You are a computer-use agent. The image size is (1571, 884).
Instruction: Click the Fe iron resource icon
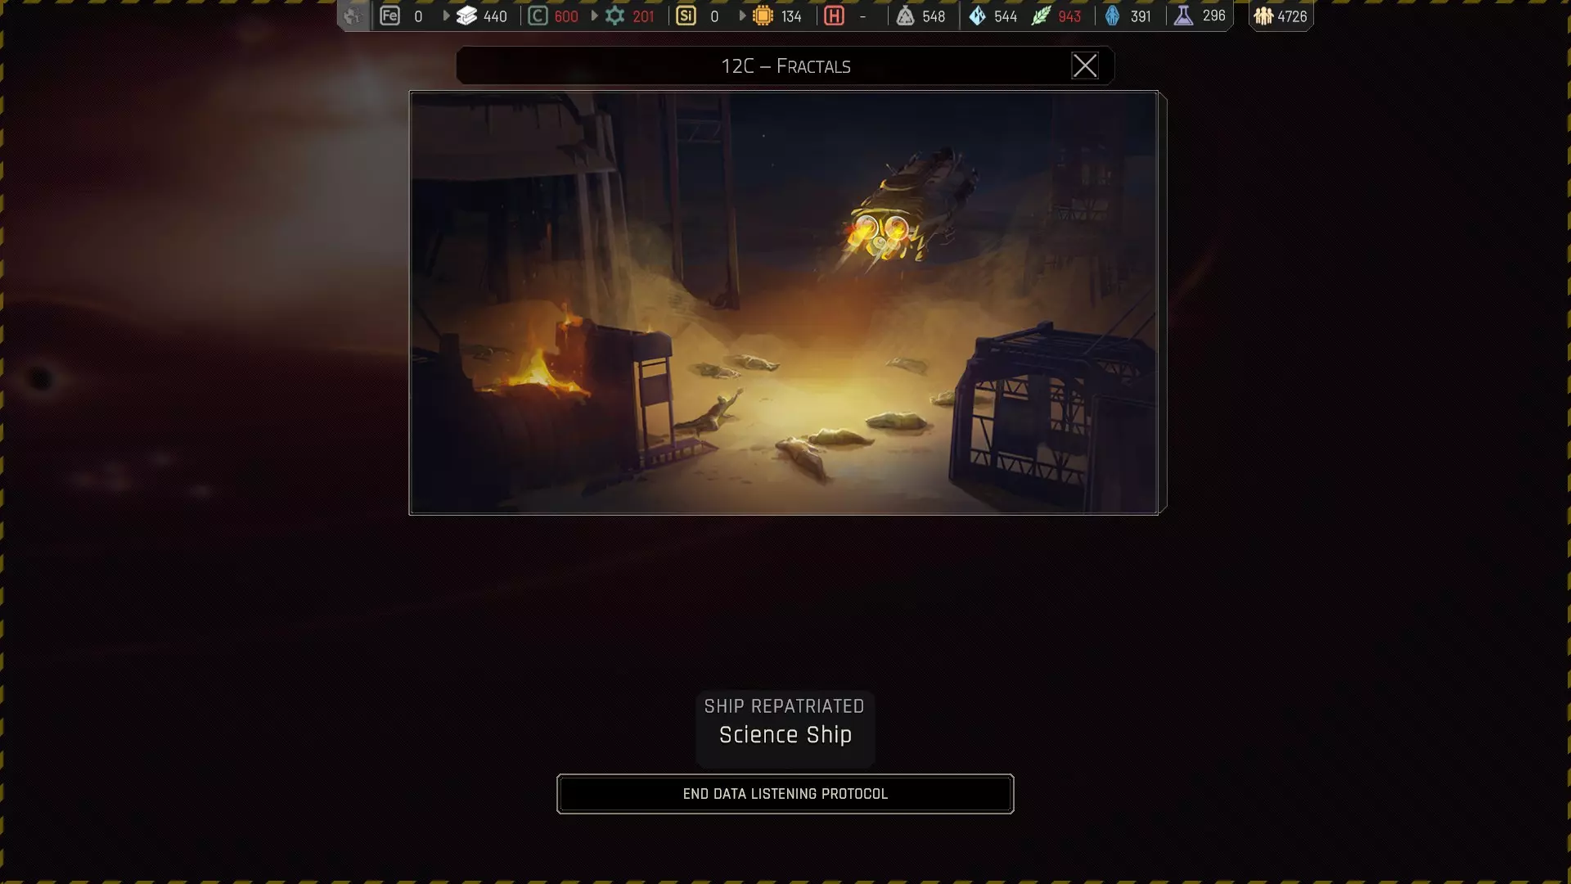coord(389,16)
